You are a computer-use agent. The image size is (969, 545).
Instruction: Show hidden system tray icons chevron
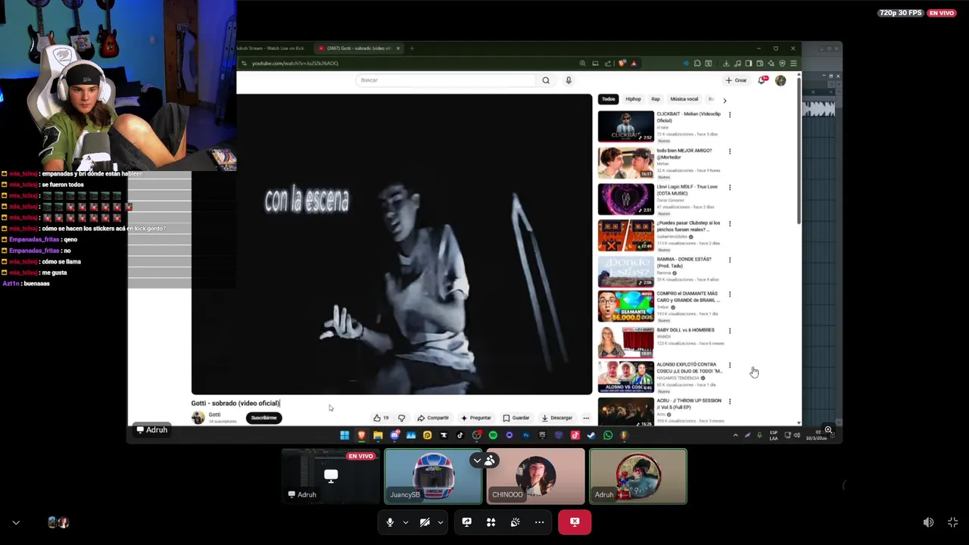point(735,435)
